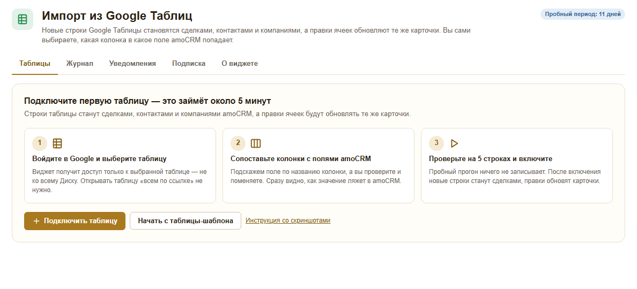Click the green Google Sheets widget icon
637x289 pixels.
pos(23,19)
